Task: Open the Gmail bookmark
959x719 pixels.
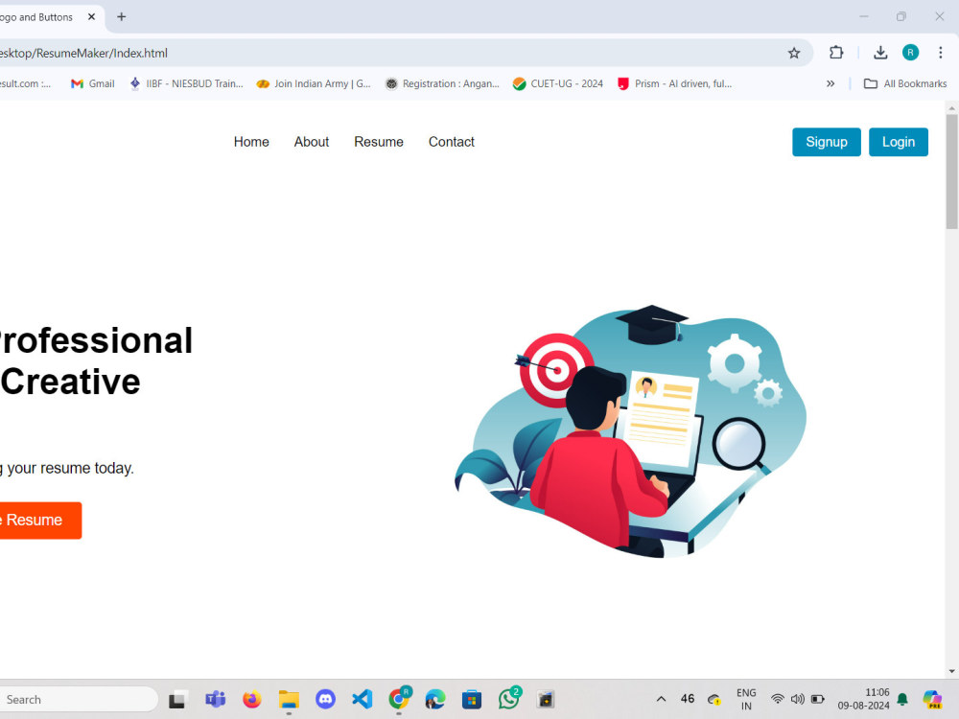Action: (93, 83)
